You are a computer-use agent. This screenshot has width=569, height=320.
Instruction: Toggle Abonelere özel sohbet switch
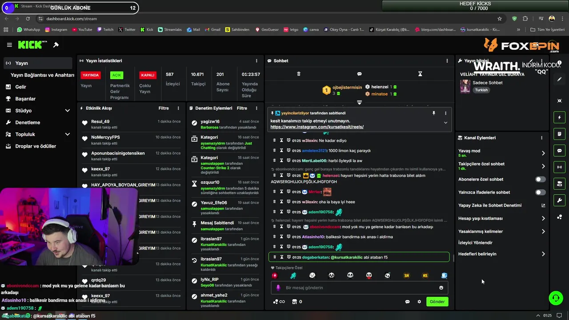[540, 180]
